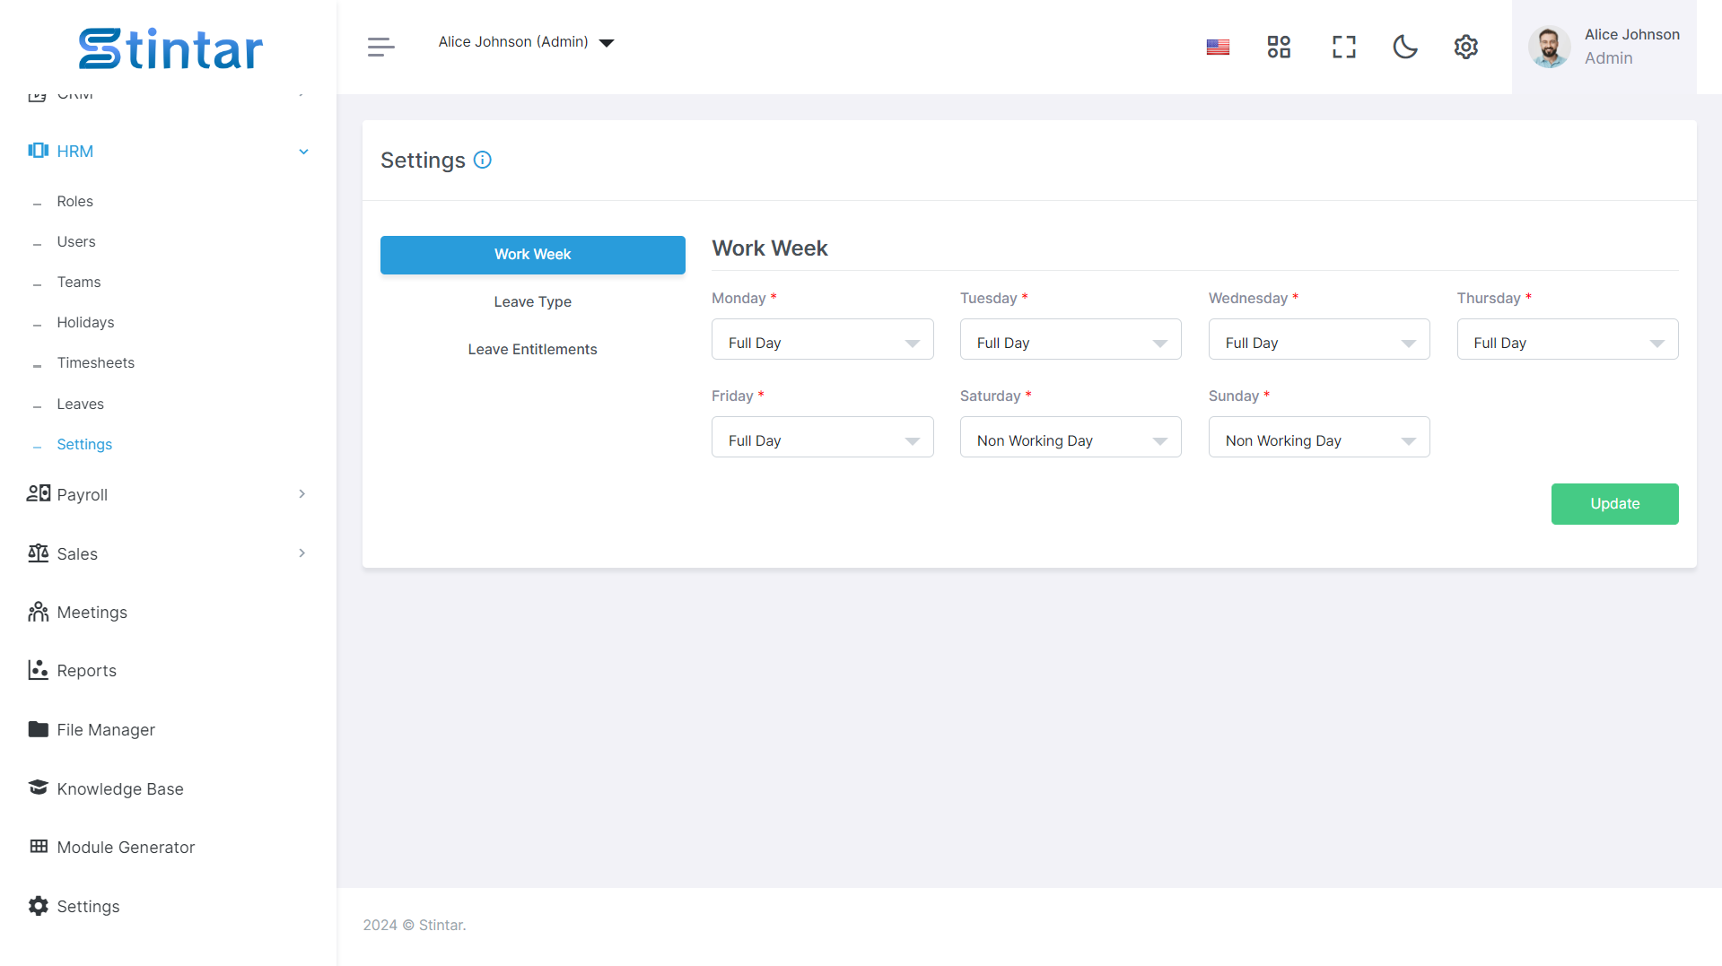Click the Settings info icon
The width and height of the screenshot is (1722, 966).
coord(482,160)
